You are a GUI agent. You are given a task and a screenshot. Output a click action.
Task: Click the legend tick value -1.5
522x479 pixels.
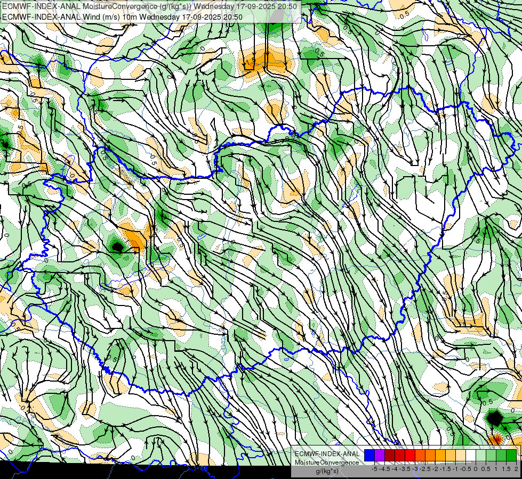(445, 469)
